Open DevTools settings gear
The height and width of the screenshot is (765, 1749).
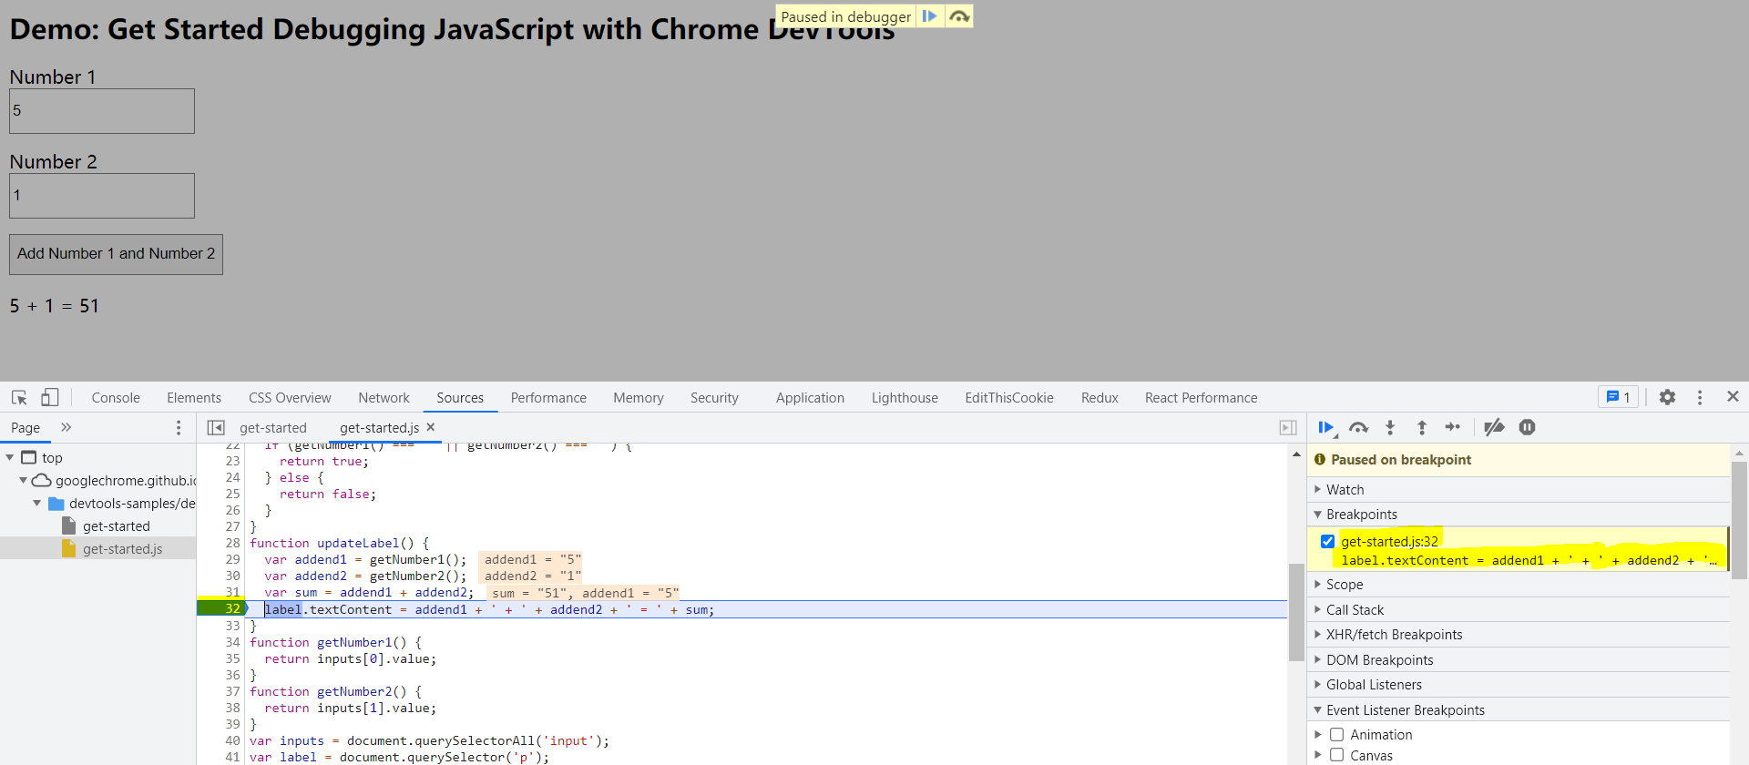[x=1667, y=397]
